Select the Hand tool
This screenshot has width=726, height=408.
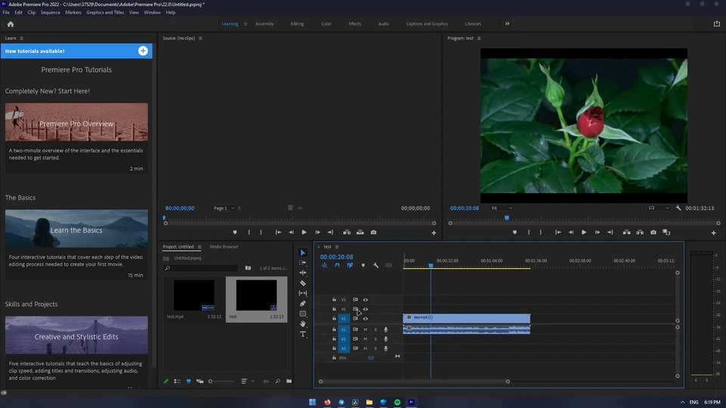pos(303,324)
